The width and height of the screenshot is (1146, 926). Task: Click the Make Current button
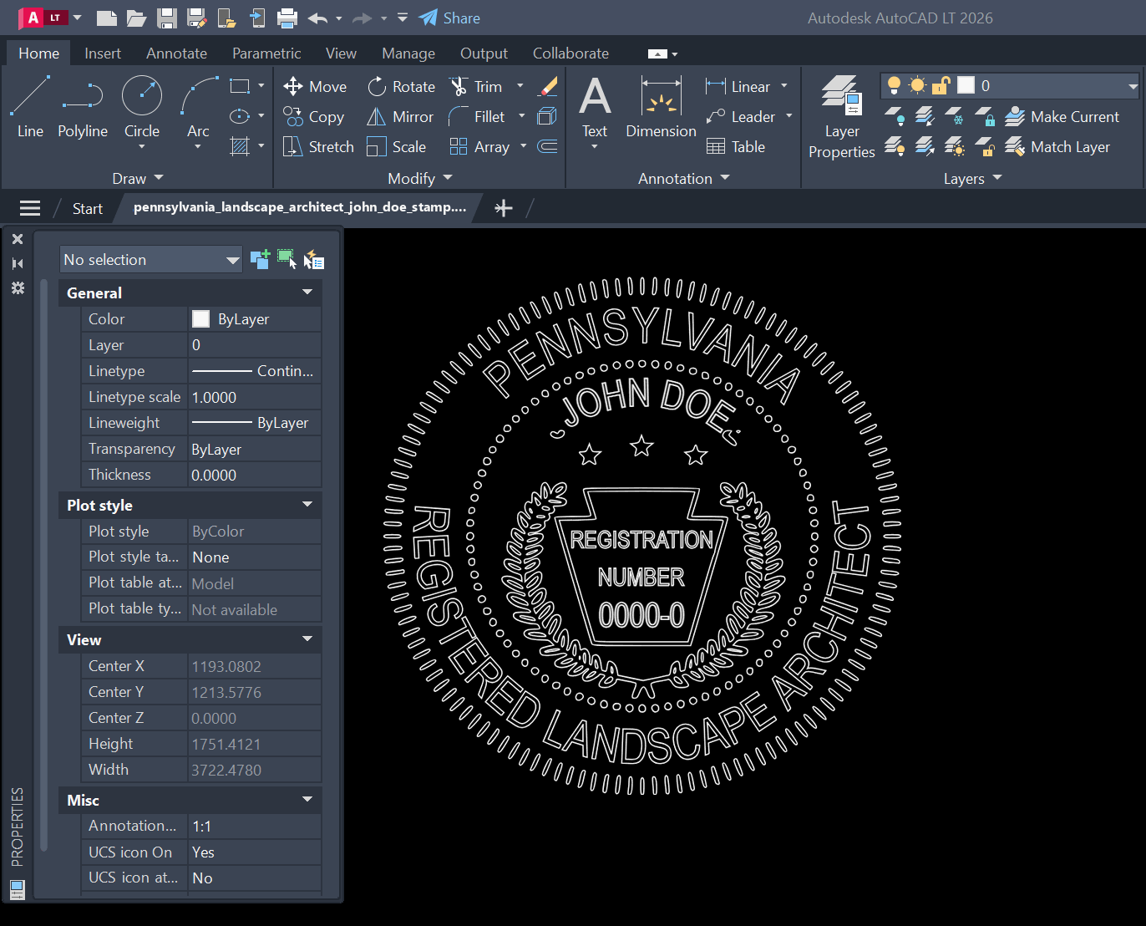coord(1062,116)
